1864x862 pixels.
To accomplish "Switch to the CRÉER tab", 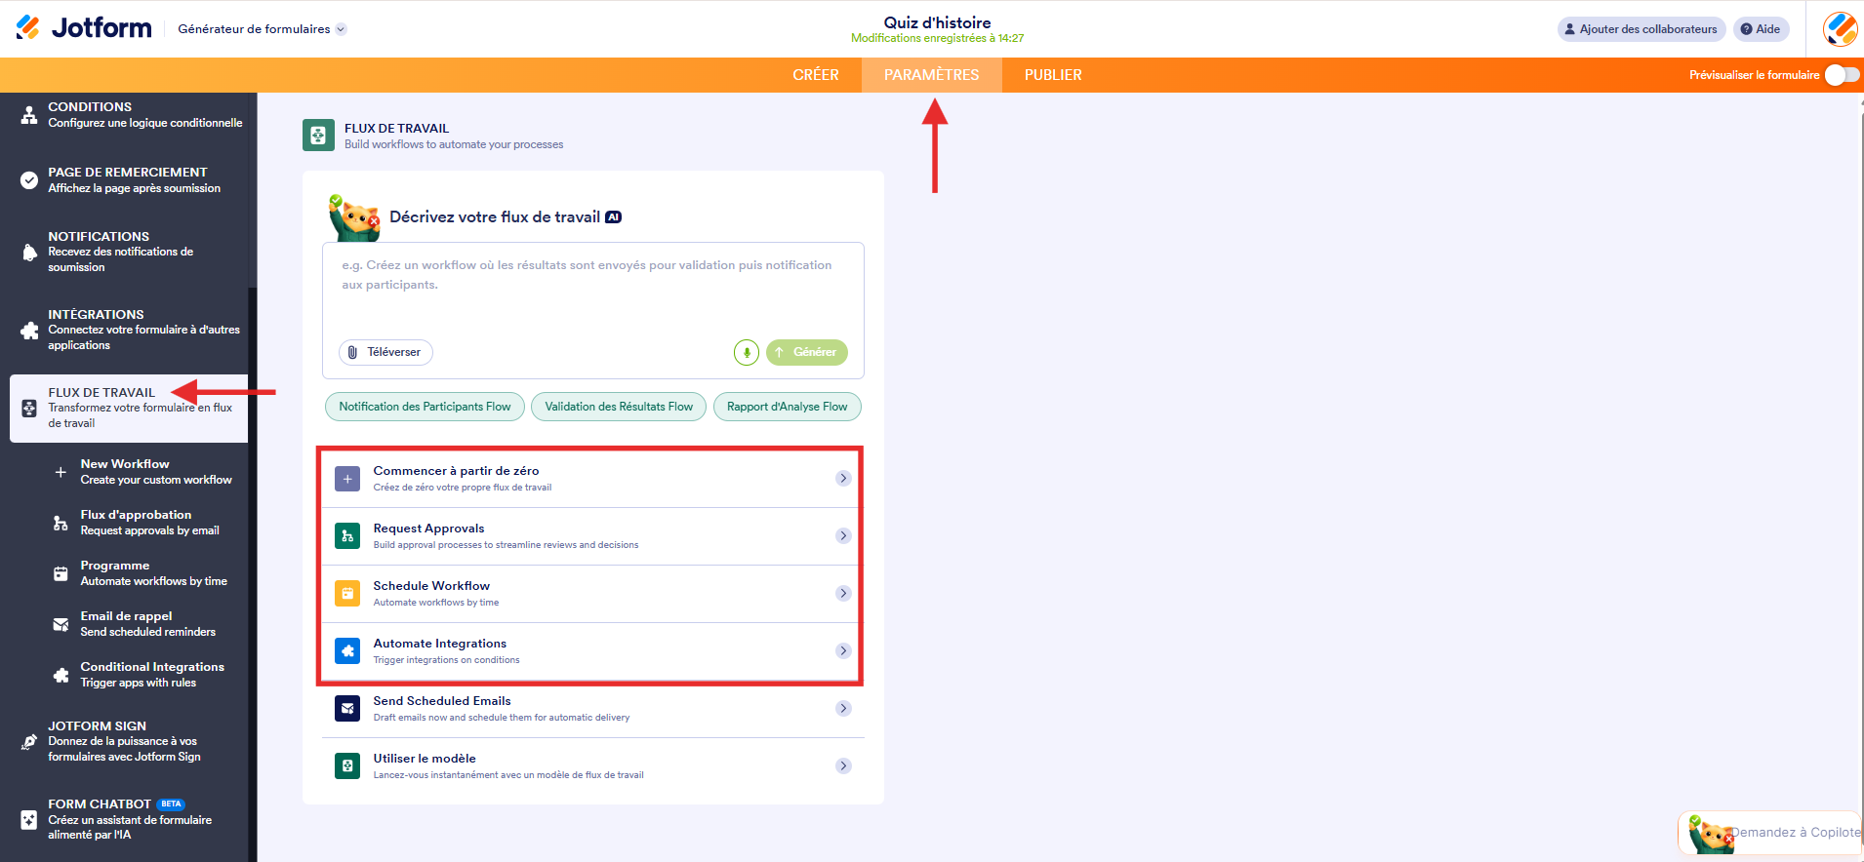I will [x=816, y=75].
